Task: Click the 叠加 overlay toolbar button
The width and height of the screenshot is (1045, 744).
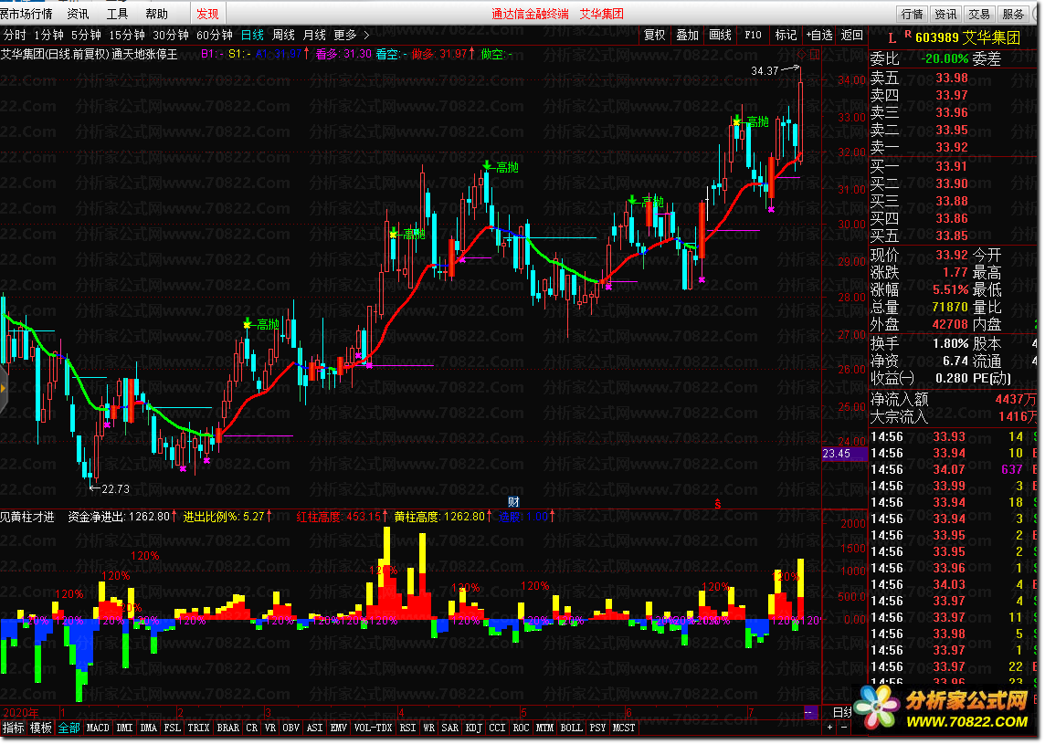Action: (687, 35)
